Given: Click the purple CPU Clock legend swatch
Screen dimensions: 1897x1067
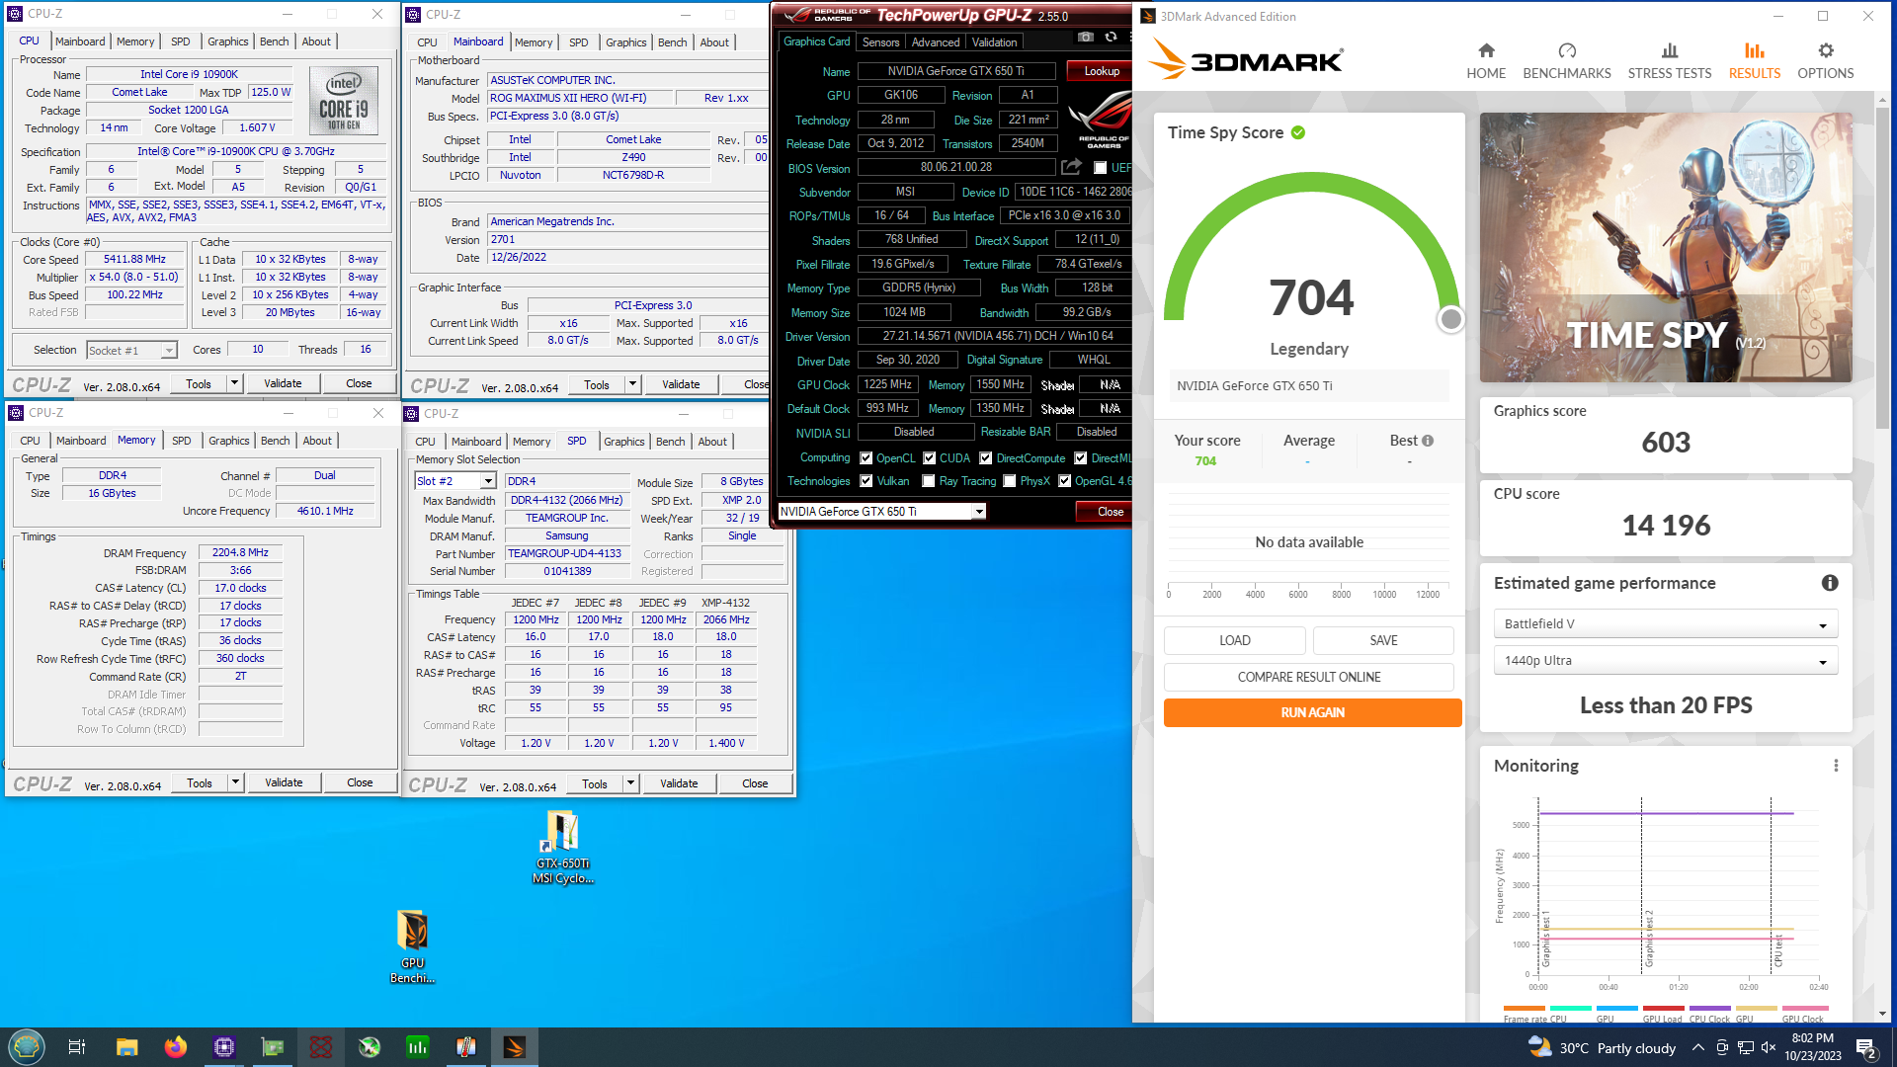Looking at the screenshot, I should [x=1710, y=1009].
